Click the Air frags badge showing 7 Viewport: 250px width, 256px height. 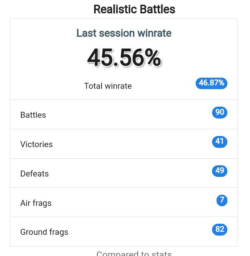pos(222,200)
